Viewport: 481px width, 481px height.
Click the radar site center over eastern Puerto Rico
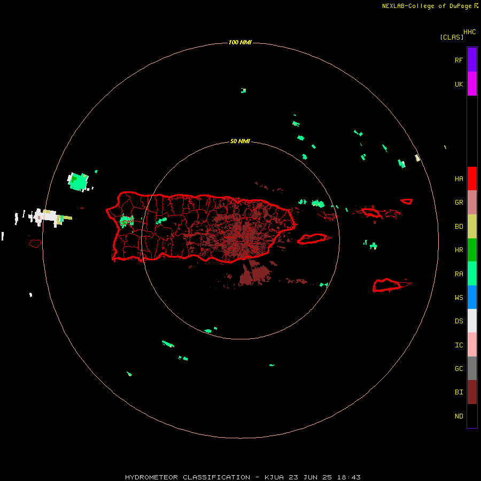tap(241, 241)
